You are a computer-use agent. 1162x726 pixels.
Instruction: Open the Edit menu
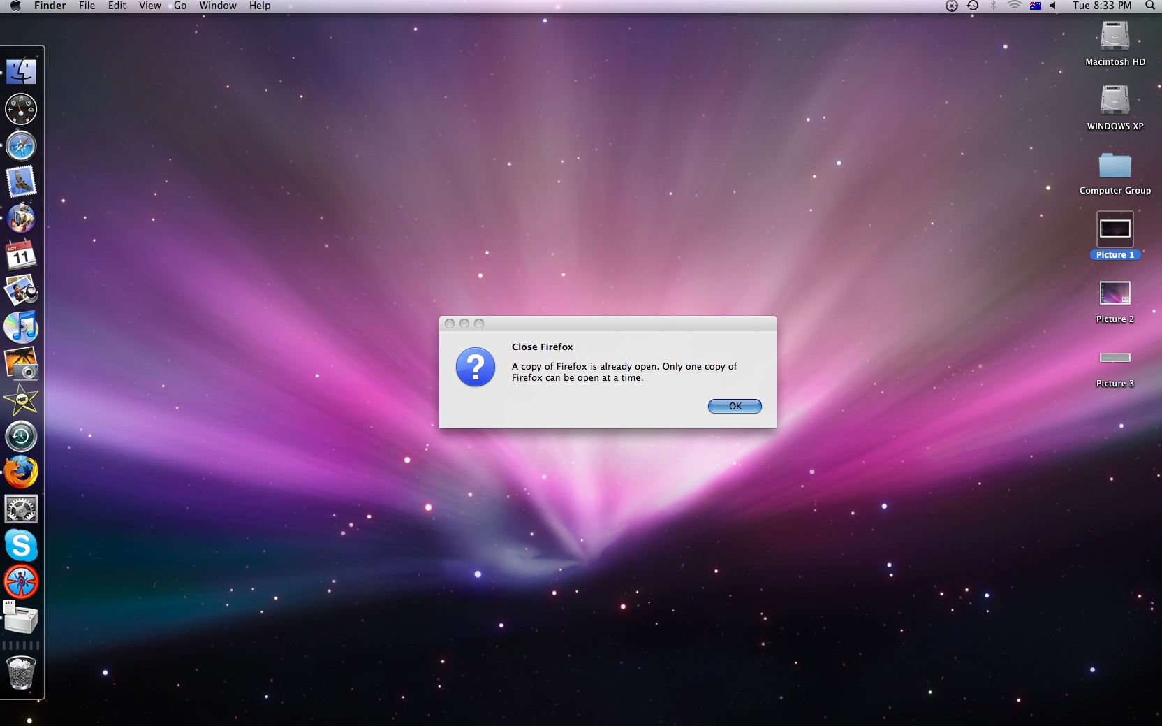117,6
